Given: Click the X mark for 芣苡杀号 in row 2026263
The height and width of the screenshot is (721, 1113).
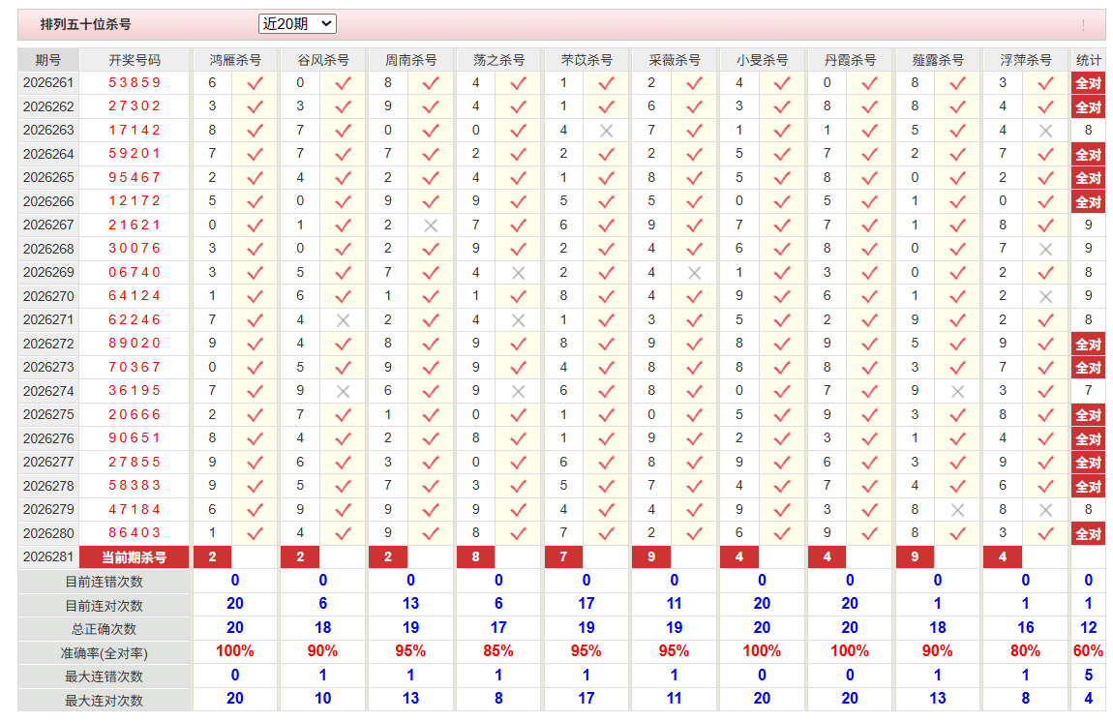Looking at the screenshot, I should pos(606,131).
